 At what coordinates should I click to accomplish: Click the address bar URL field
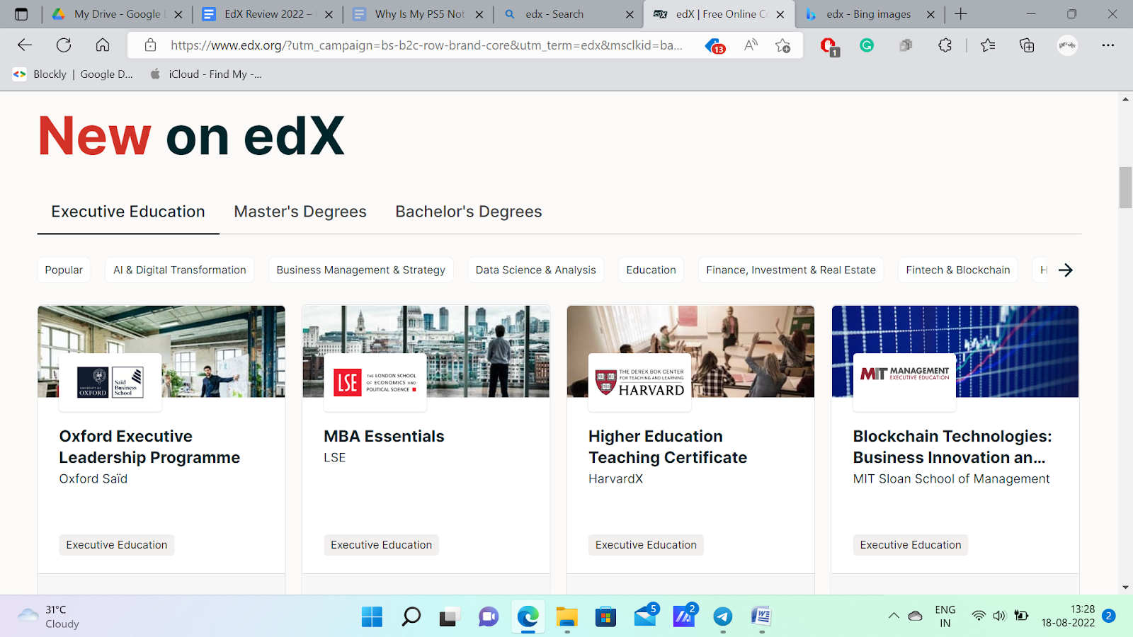tap(426, 45)
